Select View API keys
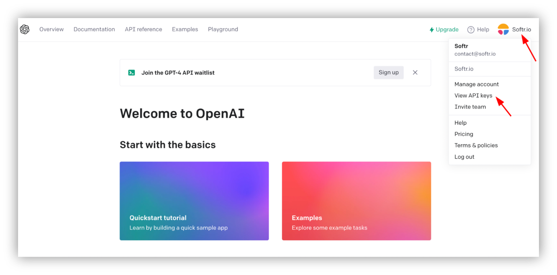 [x=473, y=96]
